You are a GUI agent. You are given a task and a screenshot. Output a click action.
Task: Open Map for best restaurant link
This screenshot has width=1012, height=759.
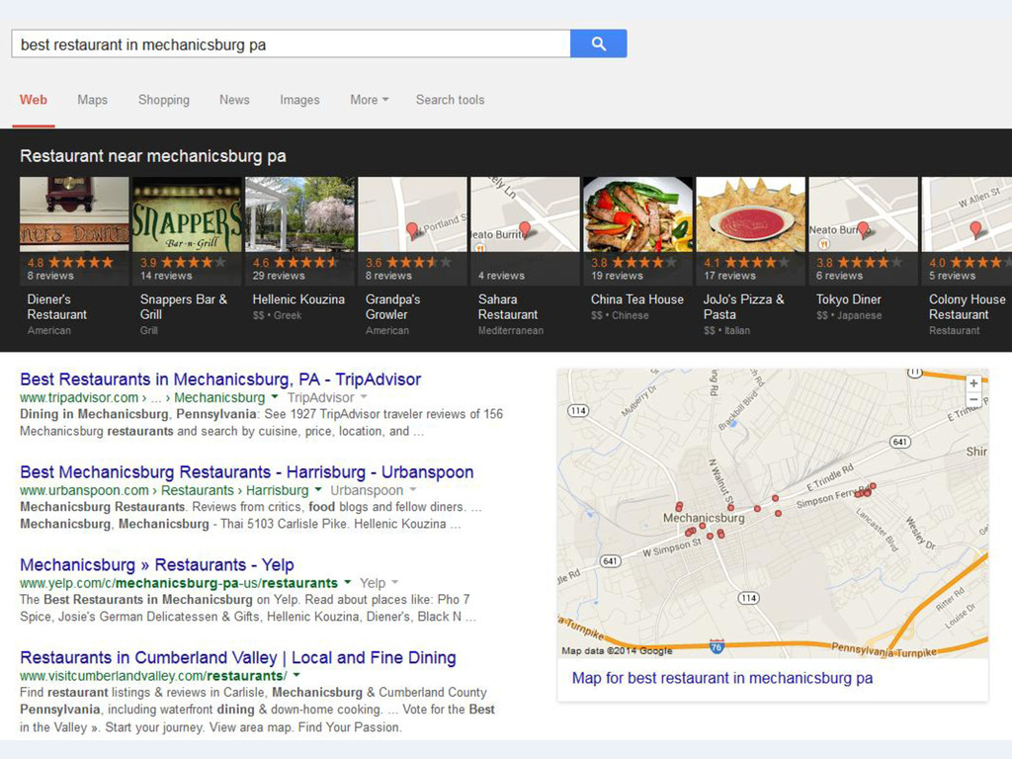pos(722,678)
